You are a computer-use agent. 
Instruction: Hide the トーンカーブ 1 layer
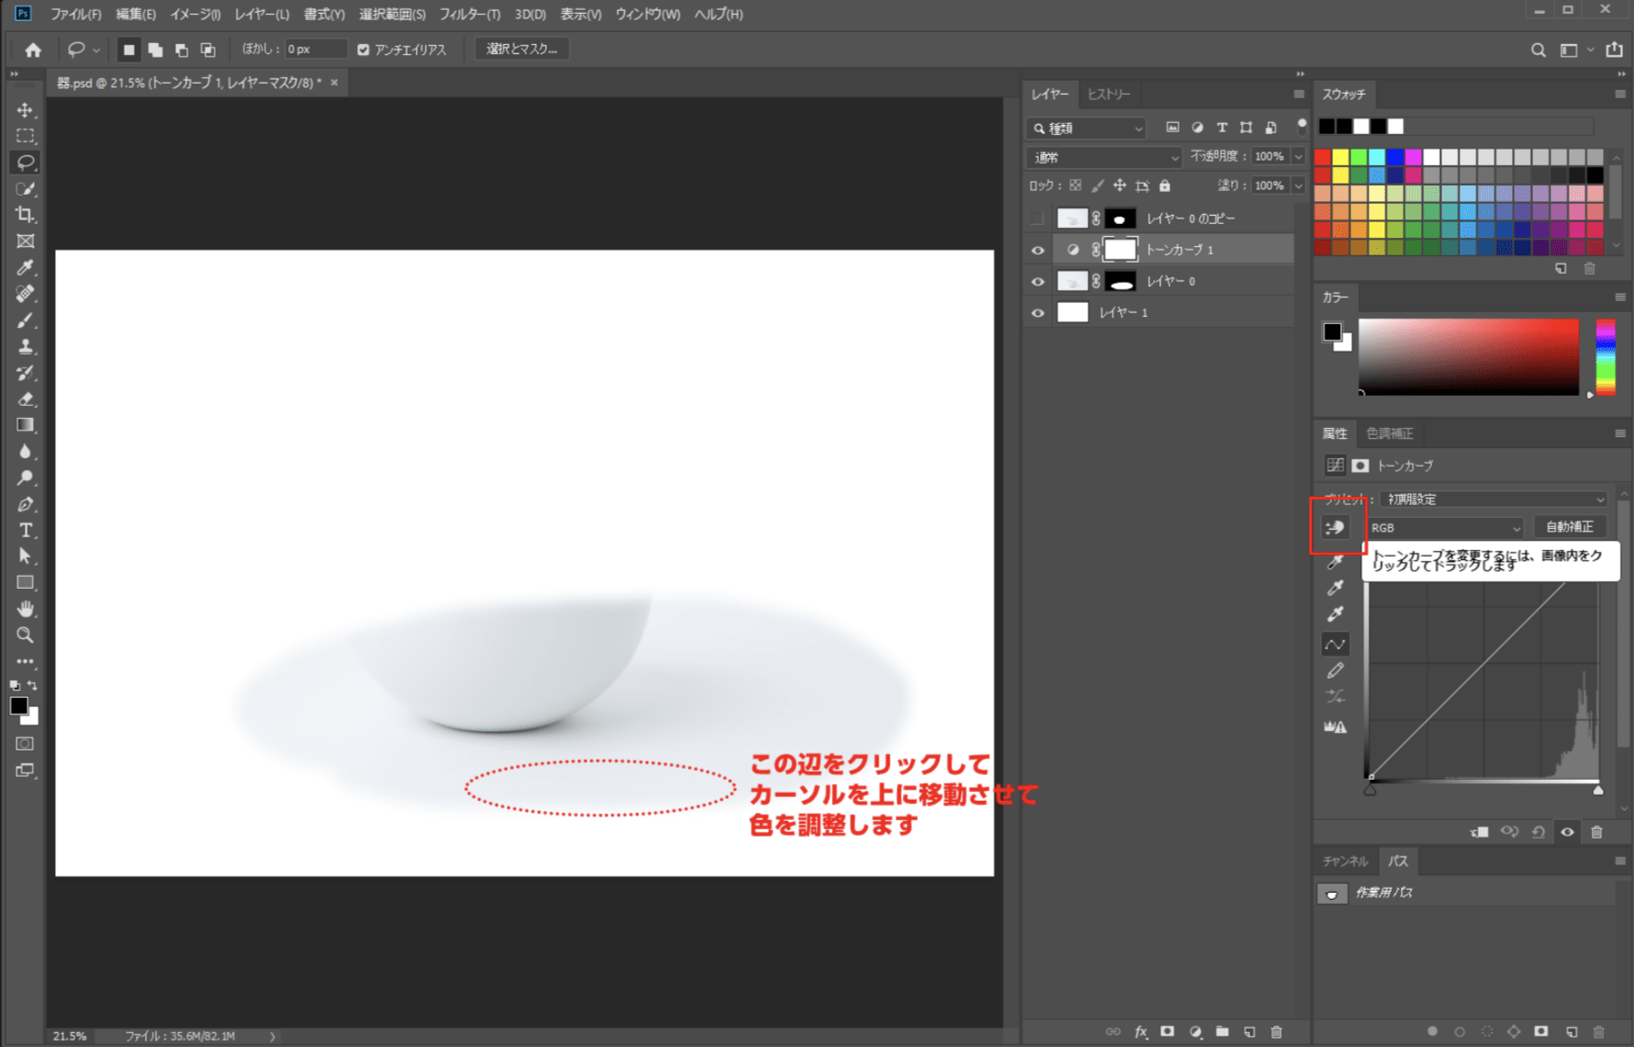1037,250
